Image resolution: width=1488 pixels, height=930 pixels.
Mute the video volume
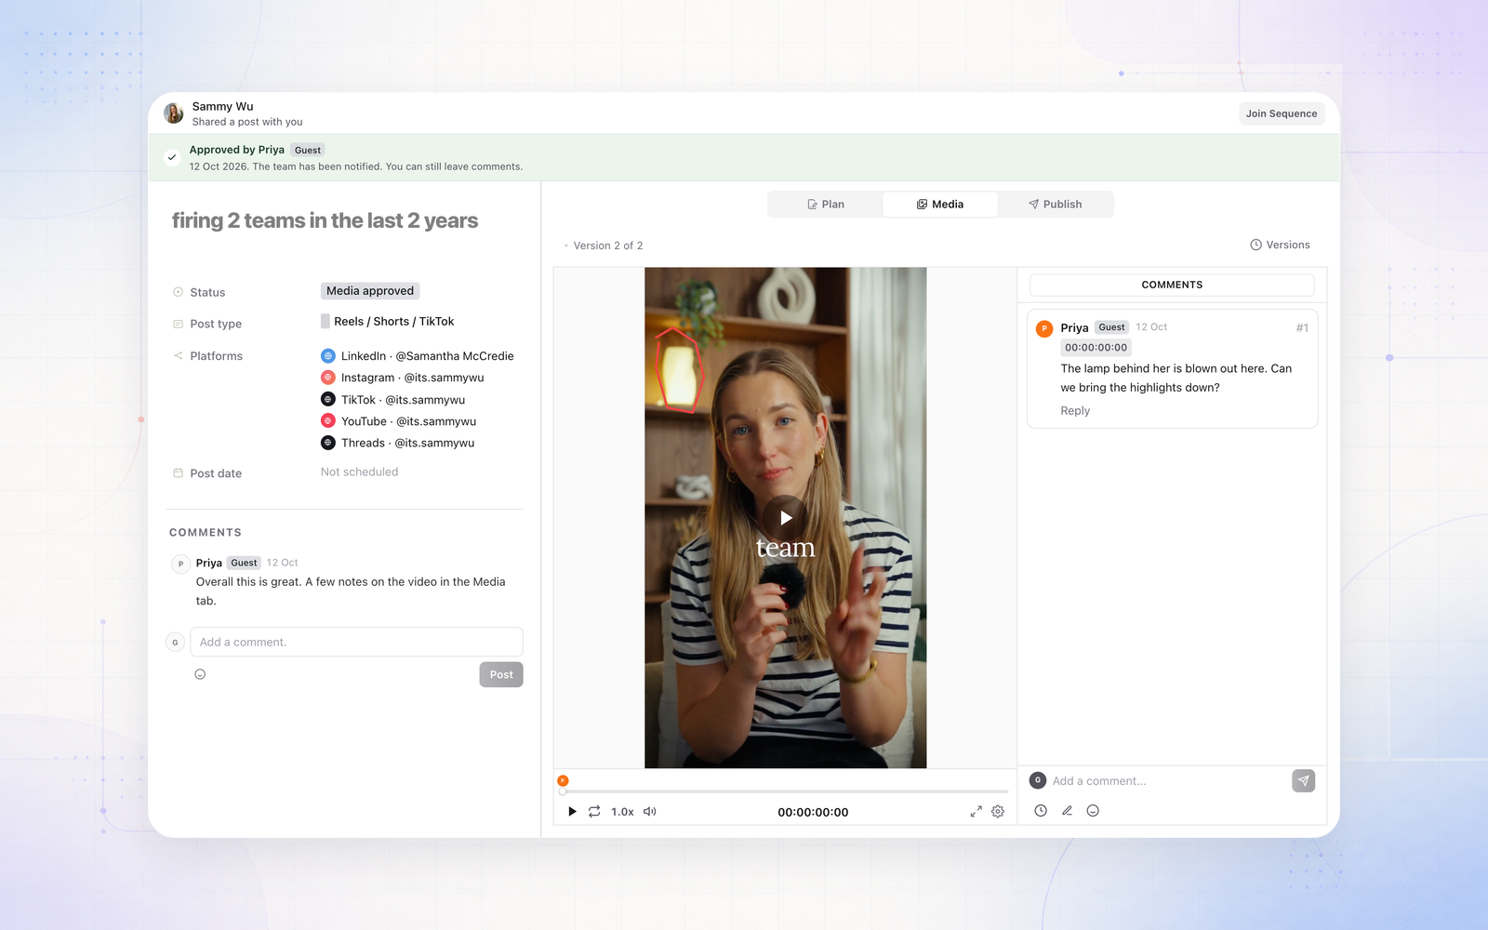650,812
